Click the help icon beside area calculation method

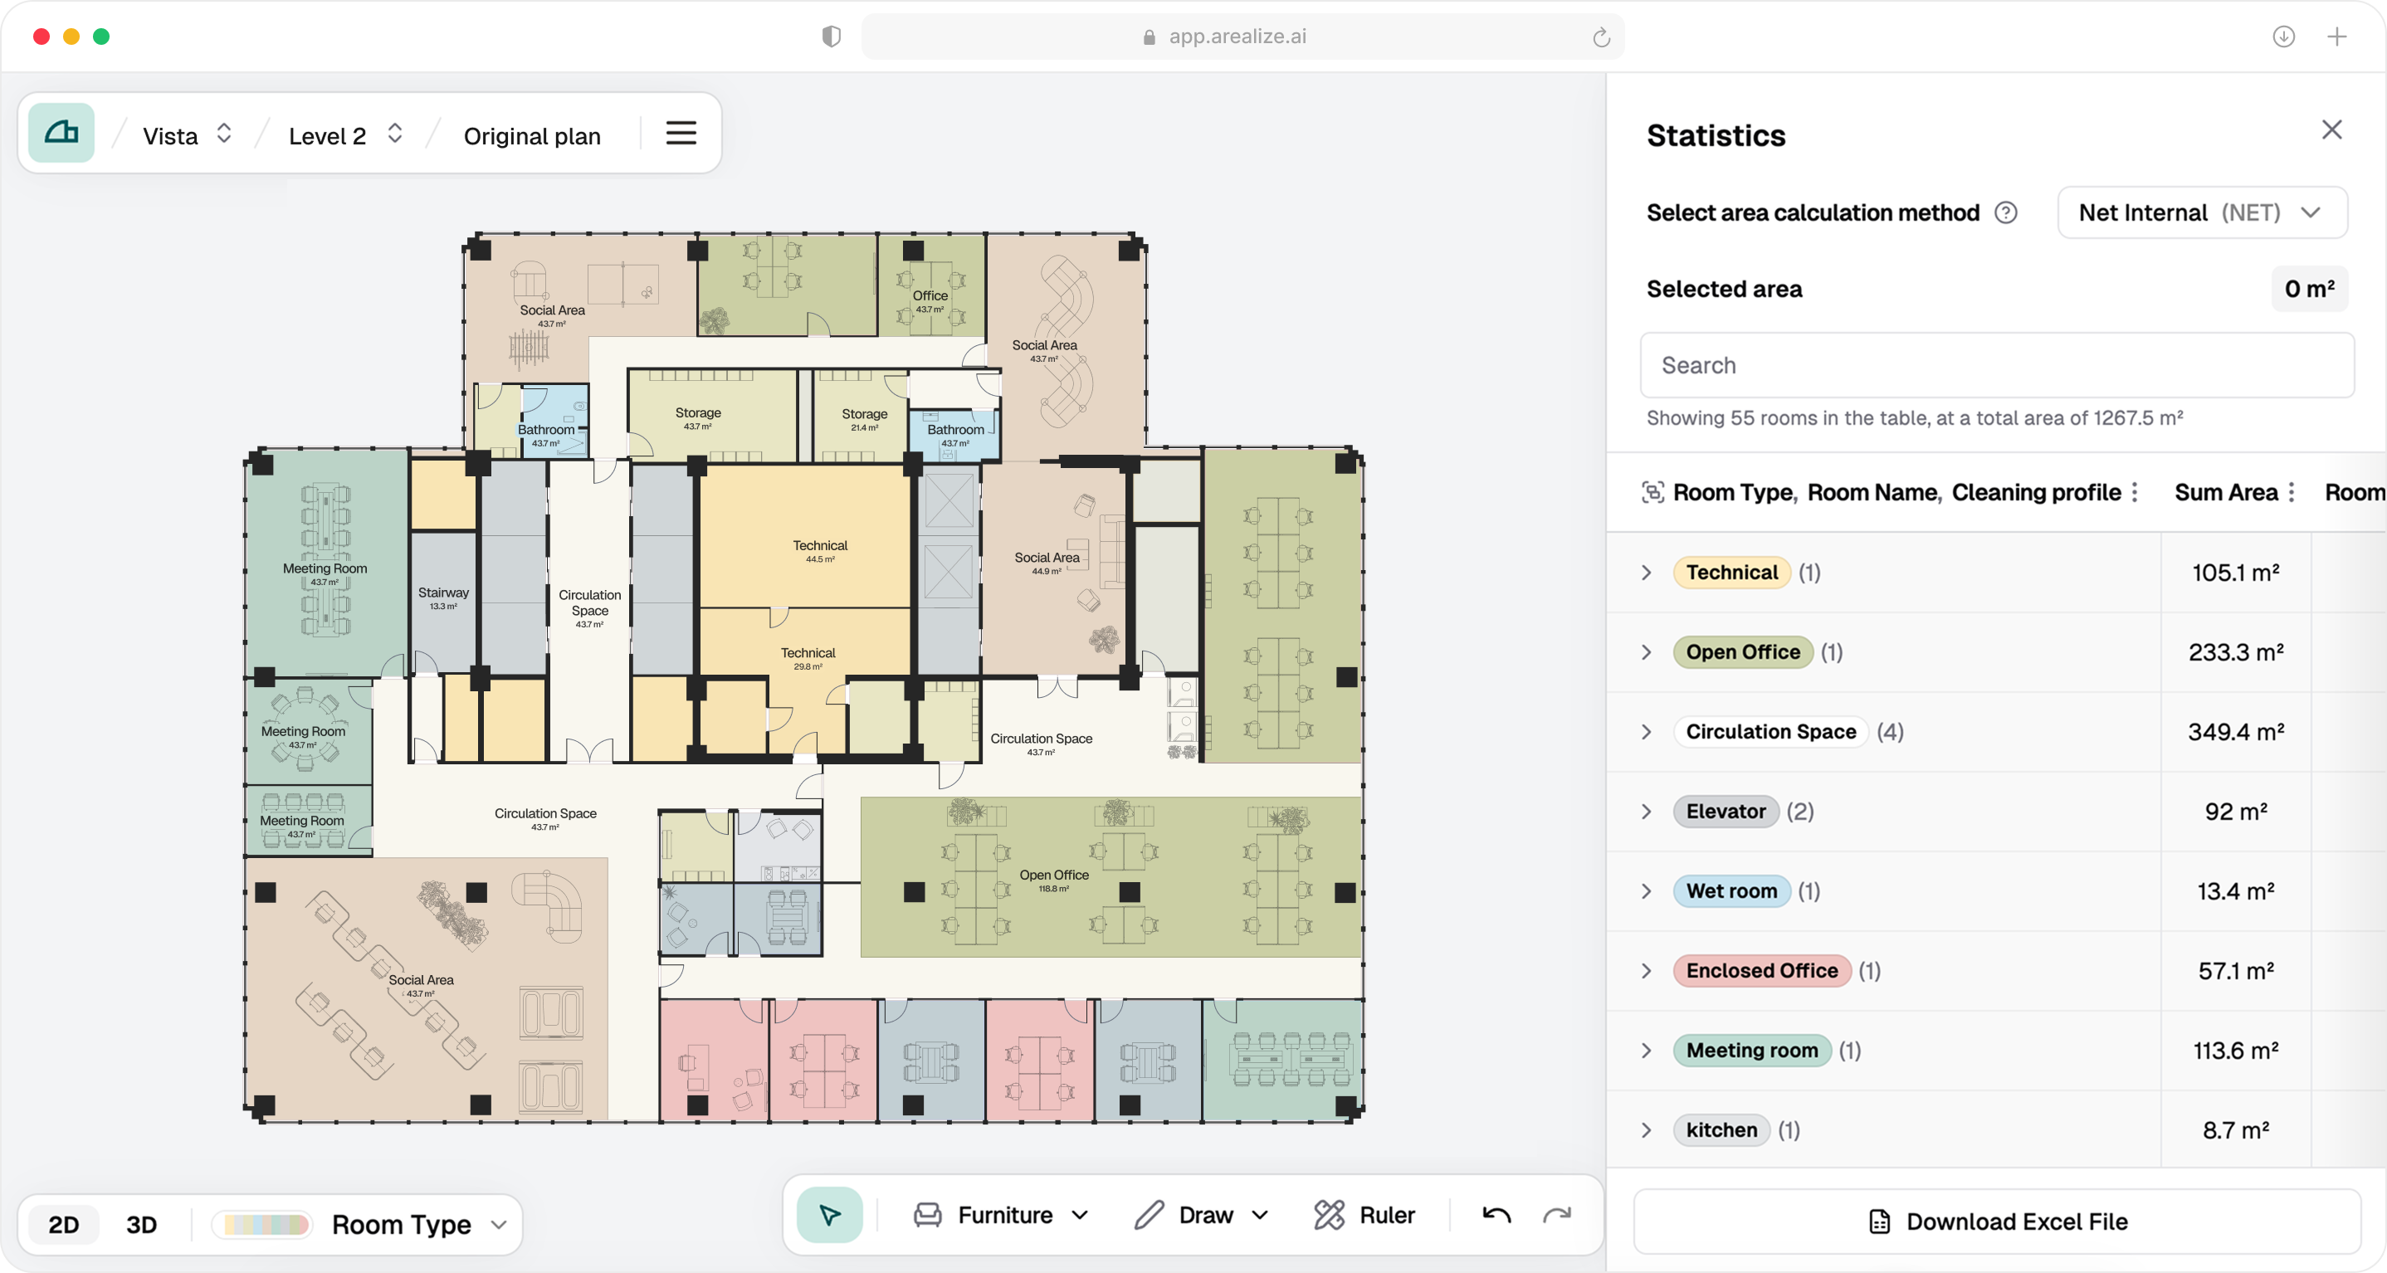2006,212
